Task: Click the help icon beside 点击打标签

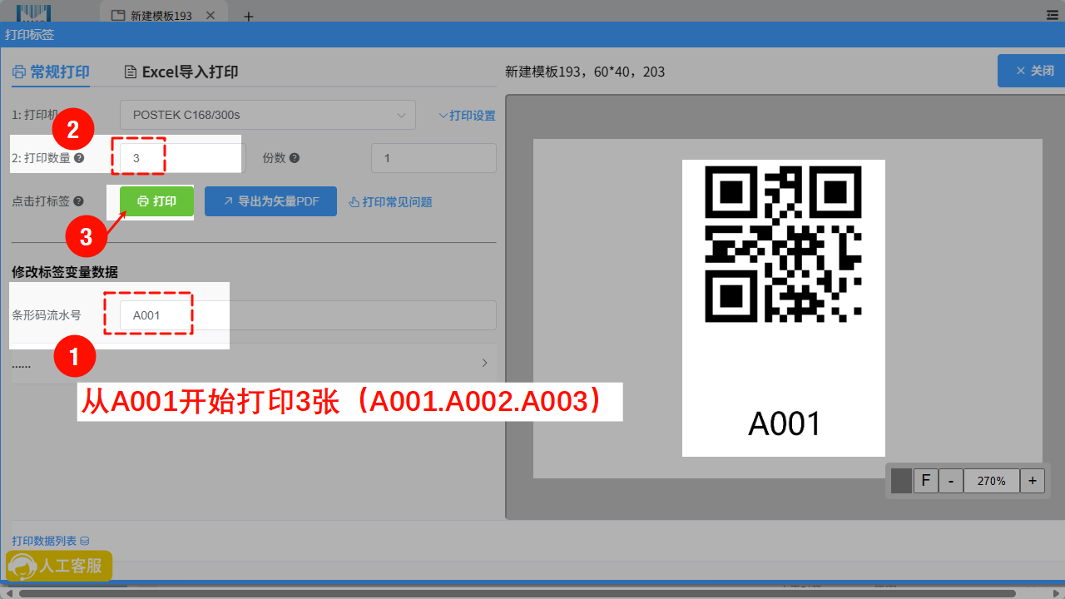Action: click(79, 201)
